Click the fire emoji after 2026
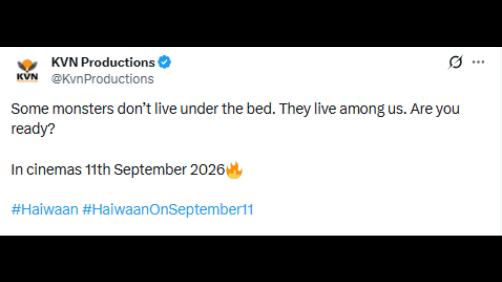 tap(234, 170)
